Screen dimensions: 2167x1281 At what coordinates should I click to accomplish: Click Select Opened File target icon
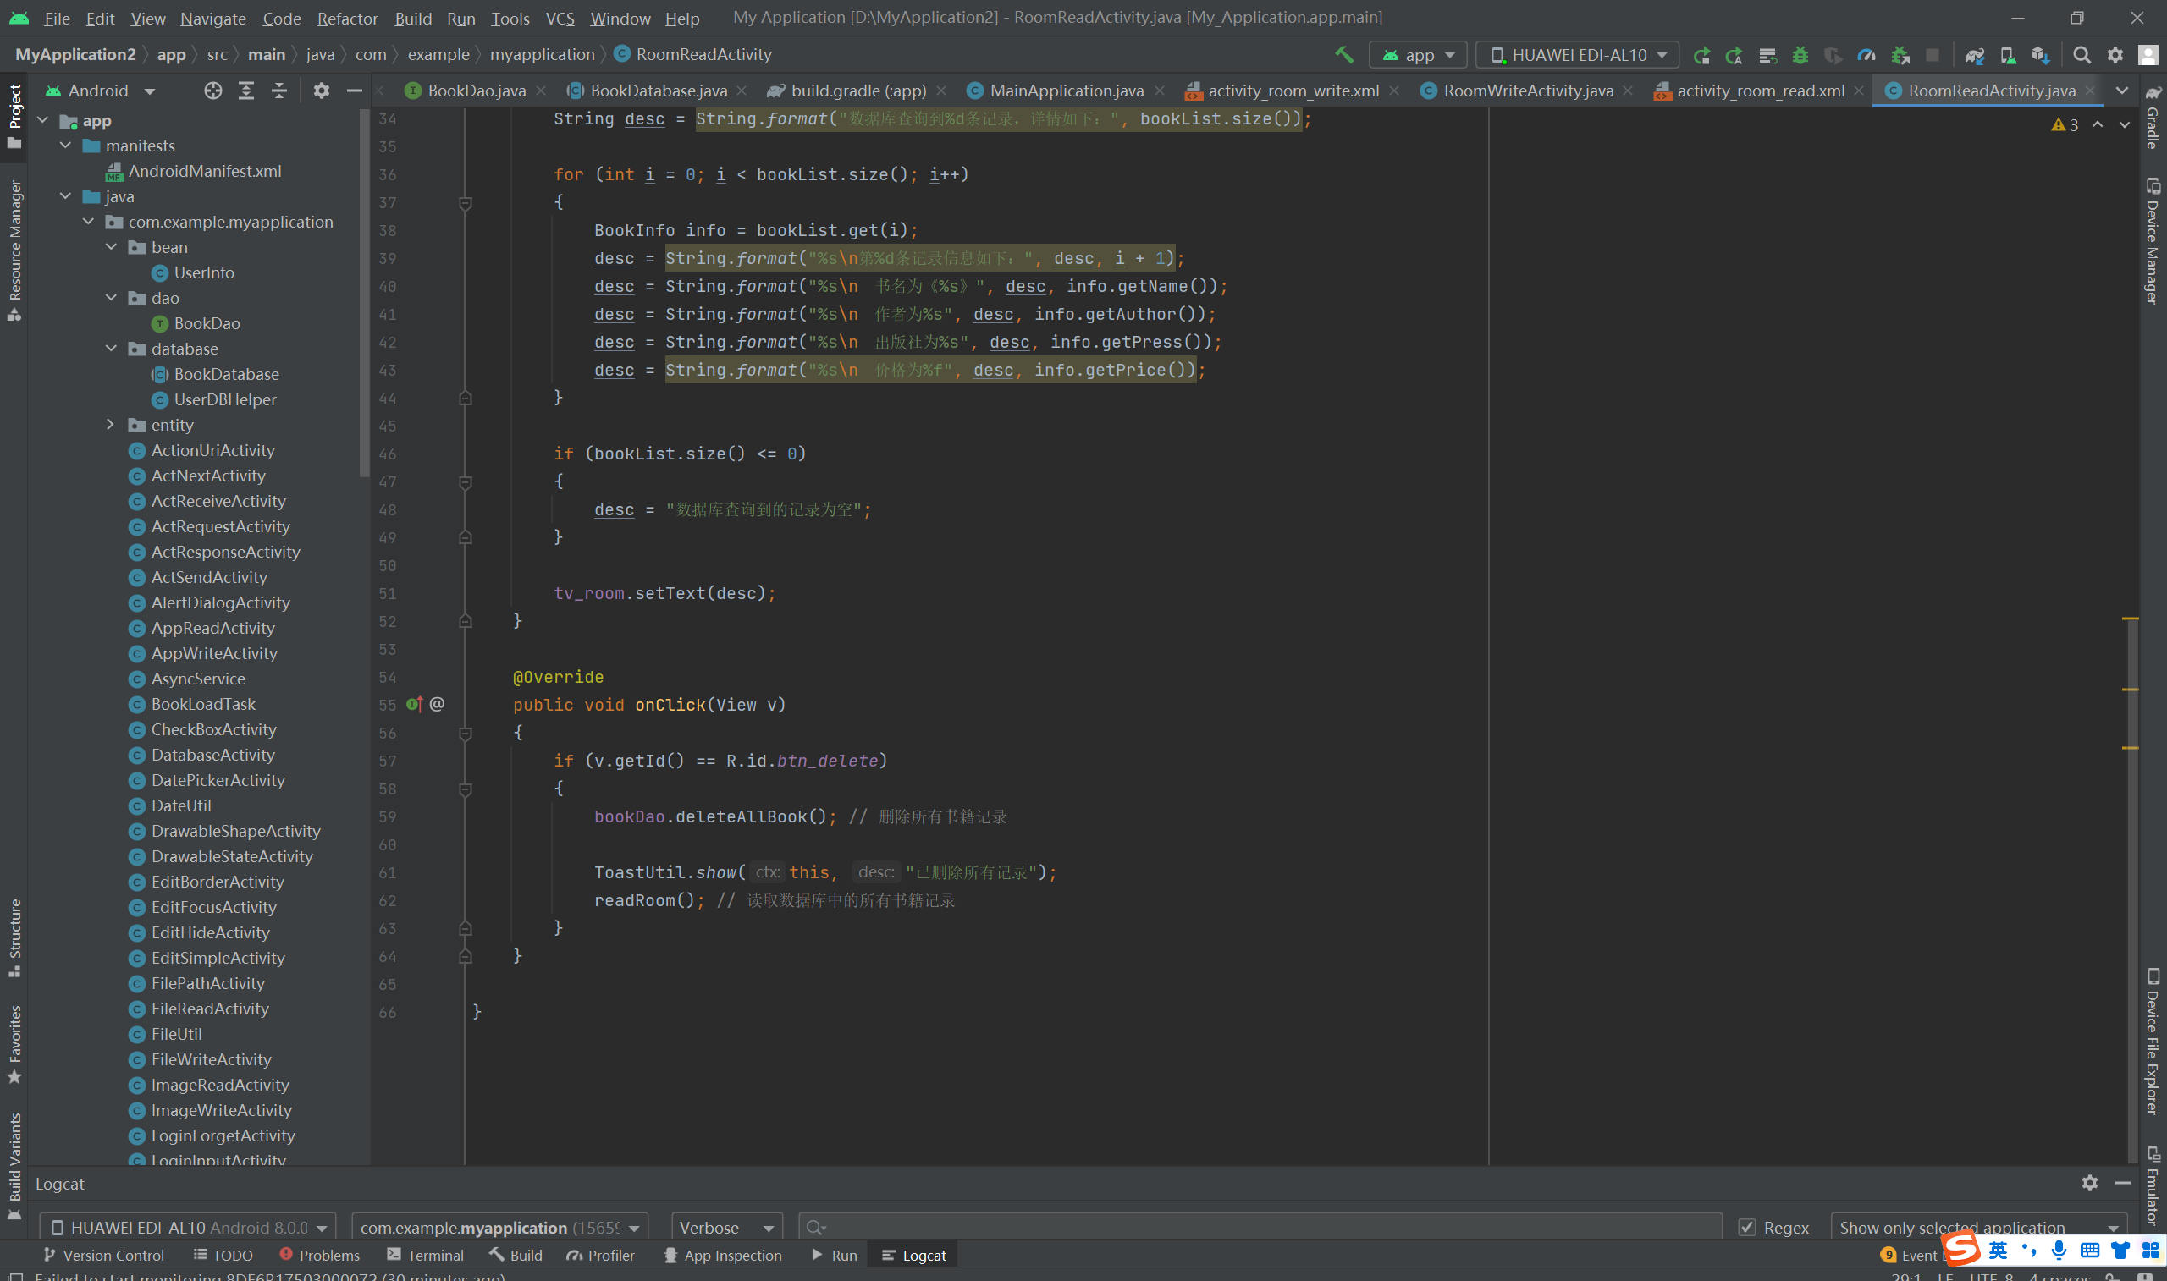(x=212, y=91)
